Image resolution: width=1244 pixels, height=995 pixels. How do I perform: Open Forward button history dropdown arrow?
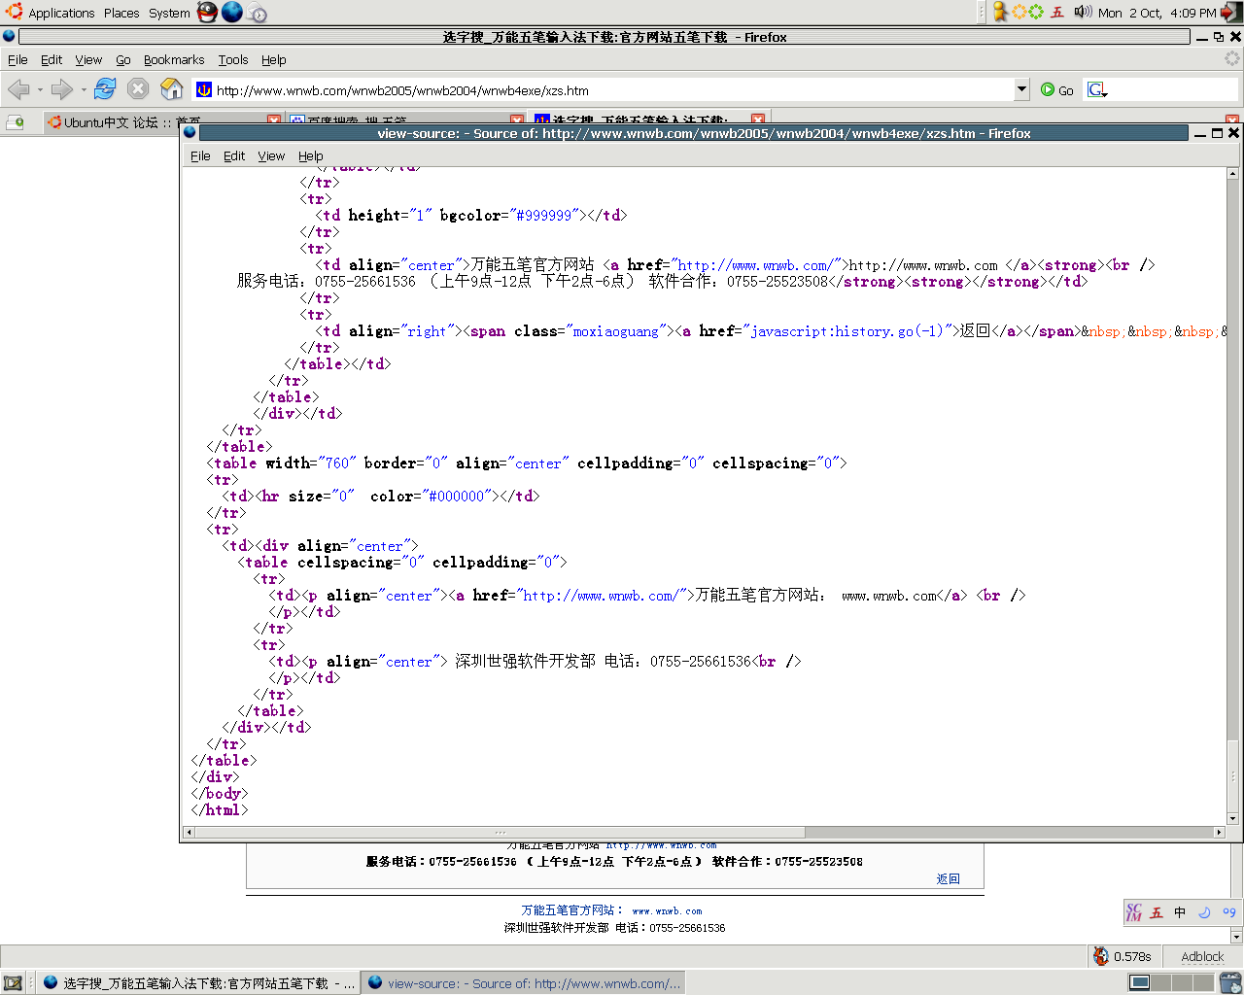[x=84, y=89]
